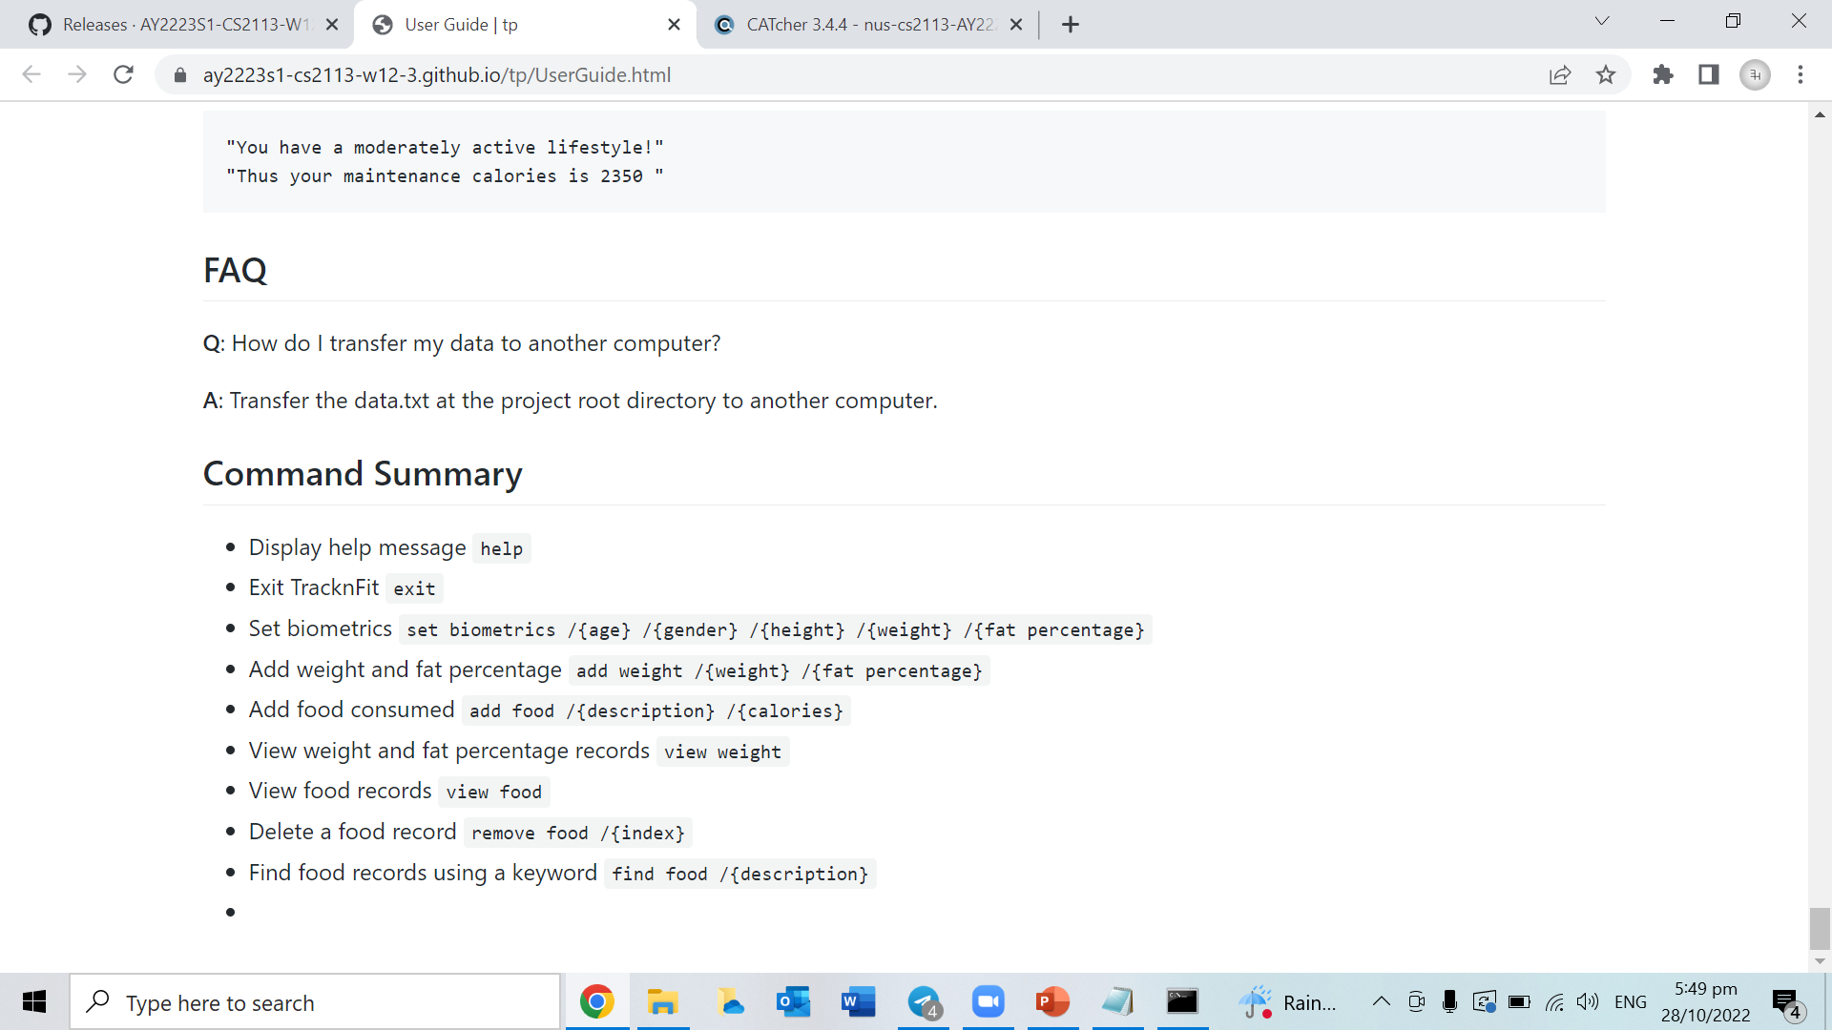Open the notification center icon
This screenshot has height=1030, width=1832.
coord(1786,1001)
